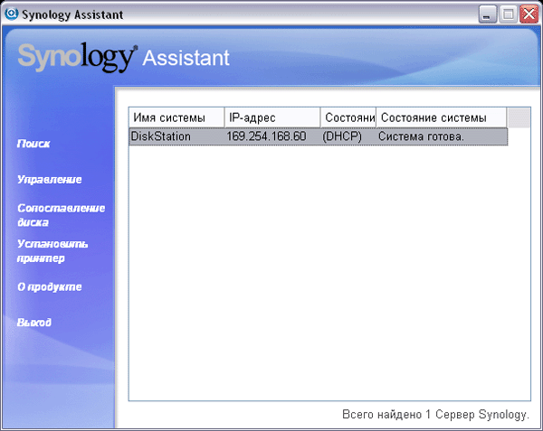Open the Управление sidebar link
The height and width of the screenshot is (431, 543).
(50, 180)
